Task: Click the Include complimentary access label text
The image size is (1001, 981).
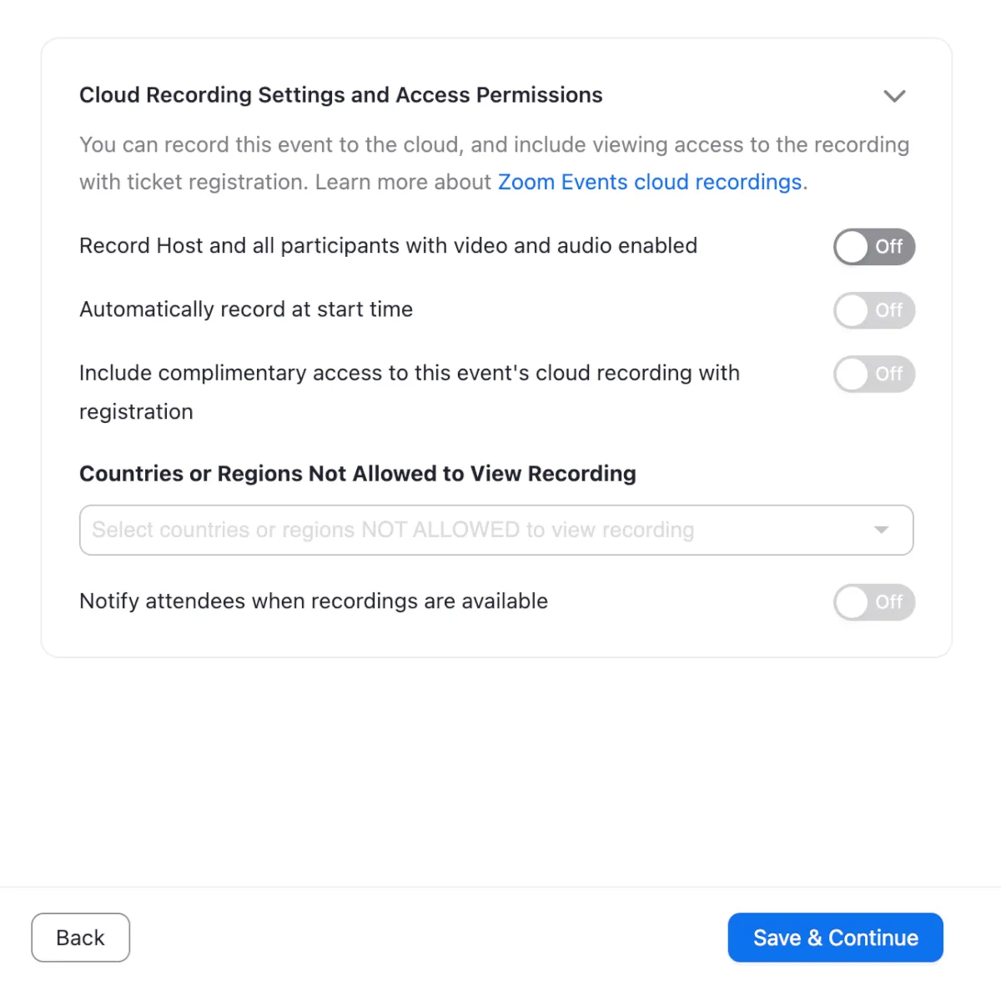Action: coord(409,373)
